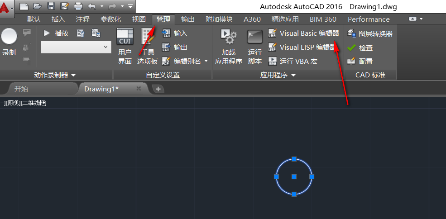Image resolution: width=446 pixels, height=219 pixels.
Task: Switch to the 注释 ribbon tab
Action: 83,19
